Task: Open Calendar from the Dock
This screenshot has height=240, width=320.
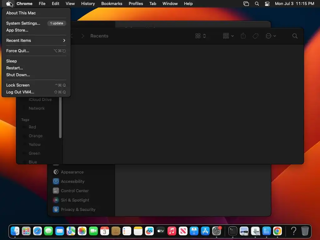Action: [104, 231]
